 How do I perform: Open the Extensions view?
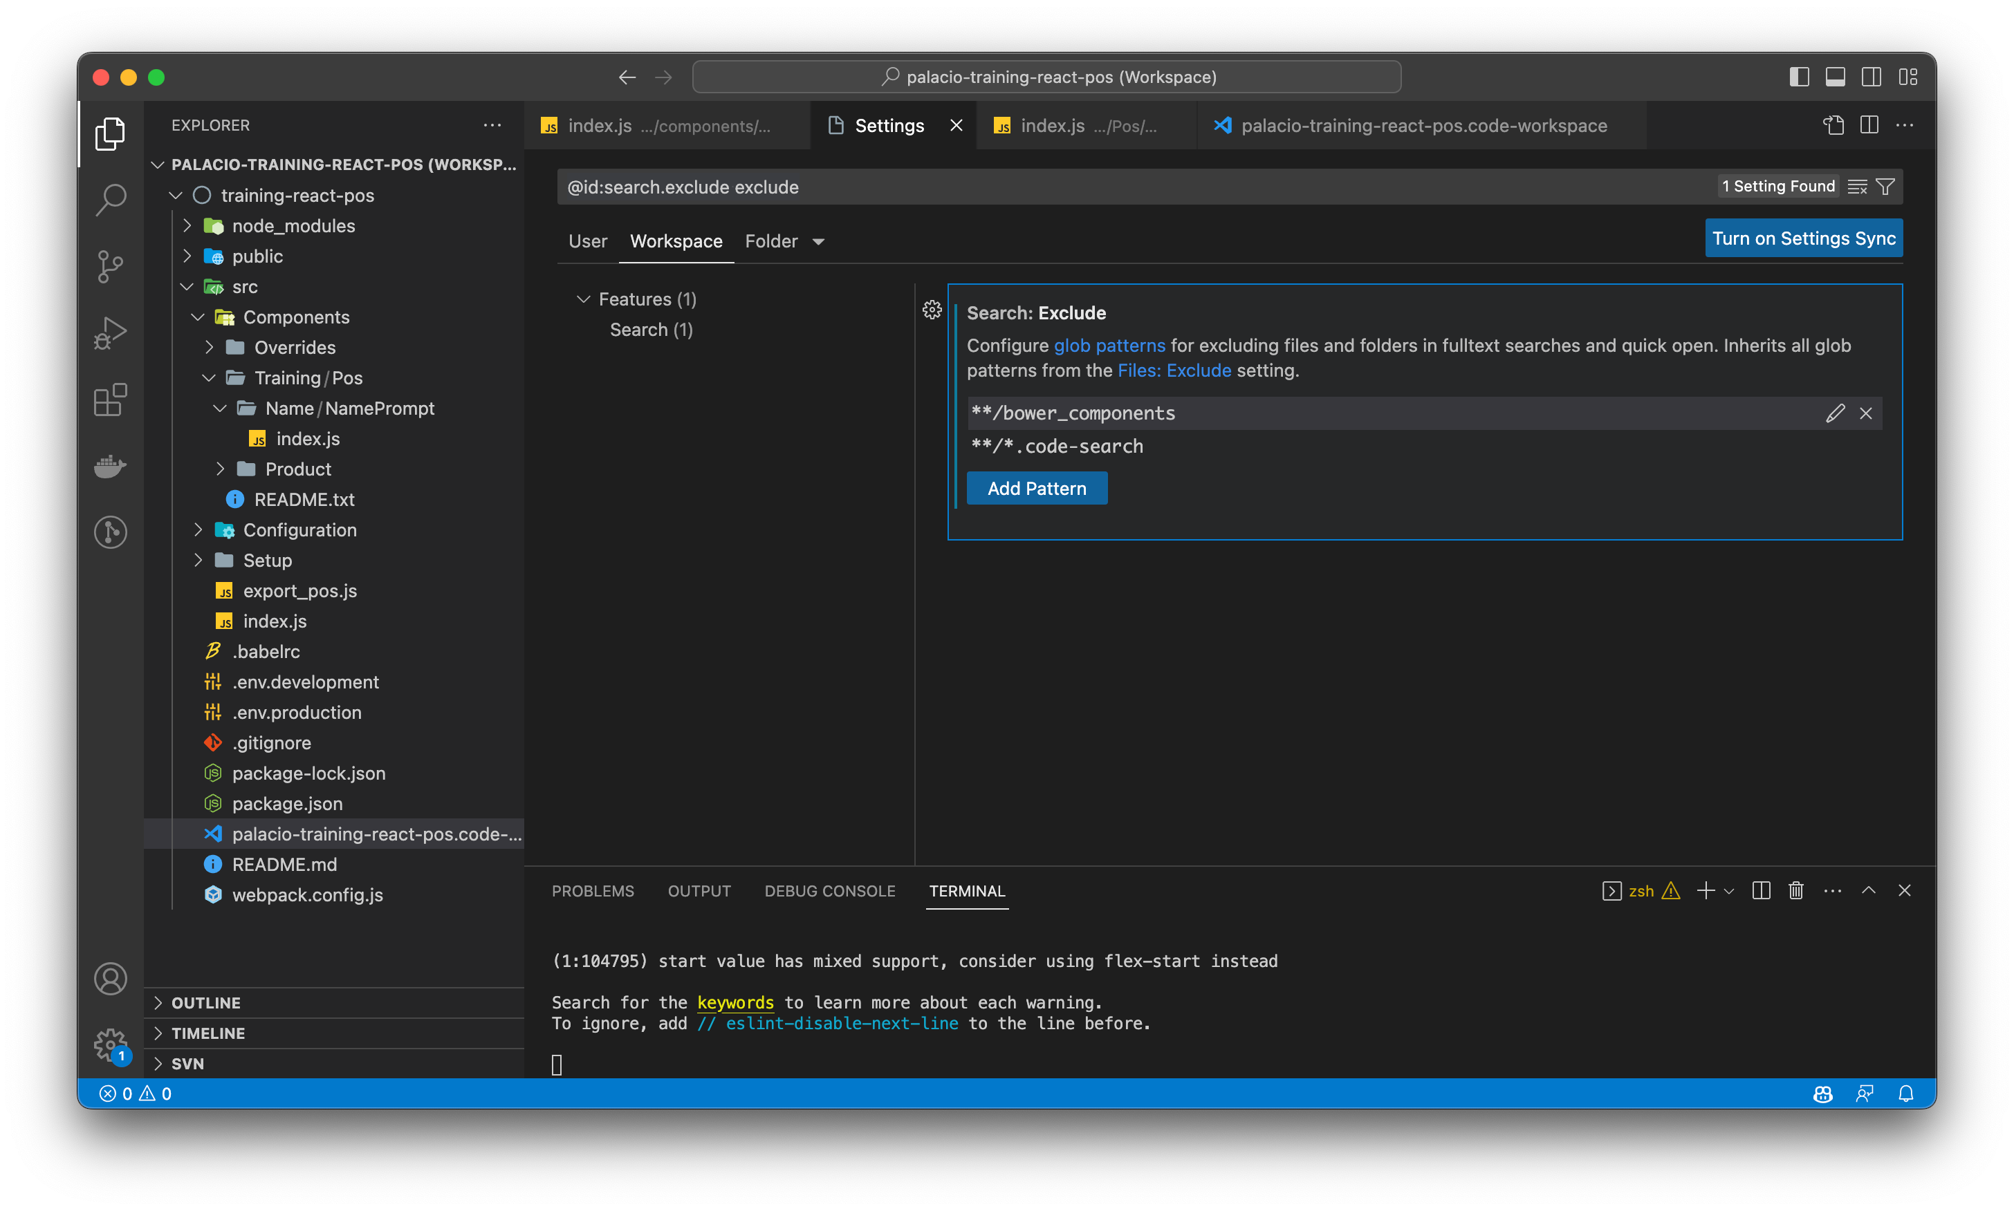110,400
